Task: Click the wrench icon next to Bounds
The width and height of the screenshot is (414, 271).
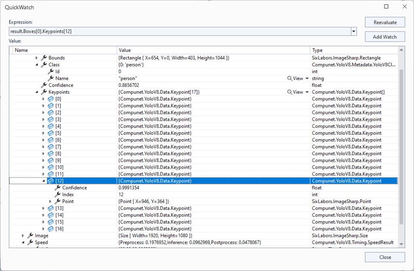Action: click(x=44, y=58)
